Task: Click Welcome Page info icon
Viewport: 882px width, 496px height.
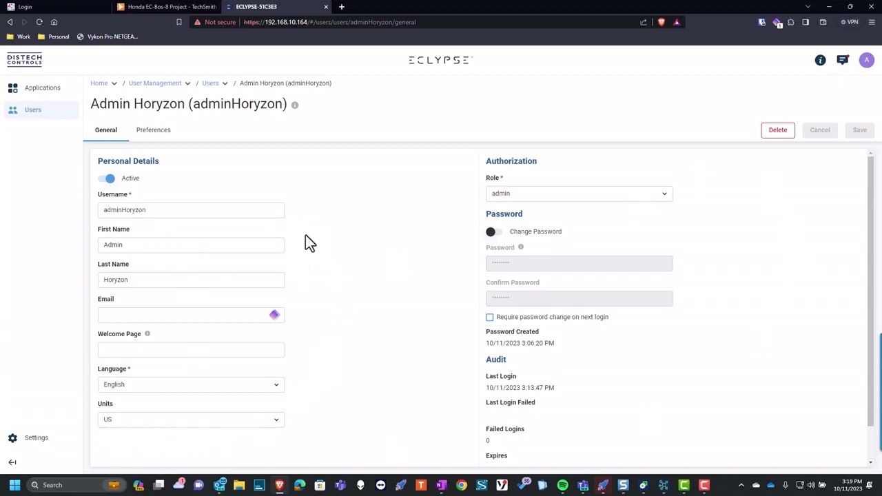Action: [147, 334]
